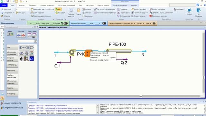This screenshot has height=116, width=206.
Task: Open the Project multi-case icon
Action: [x=189, y=12]
